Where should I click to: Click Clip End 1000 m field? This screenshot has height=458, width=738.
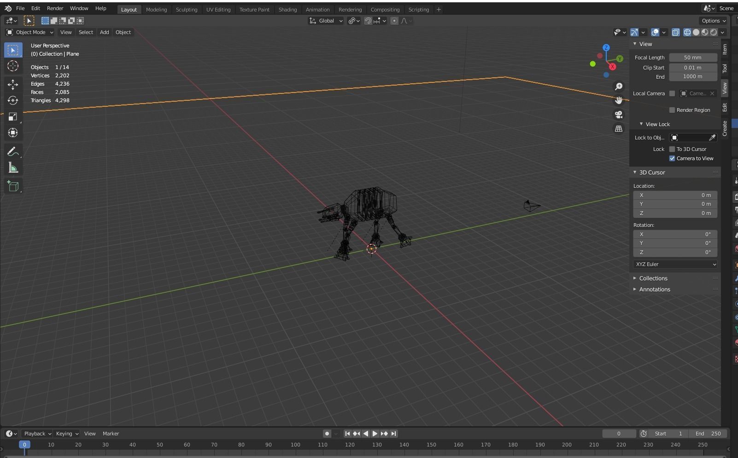pyautogui.click(x=693, y=77)
